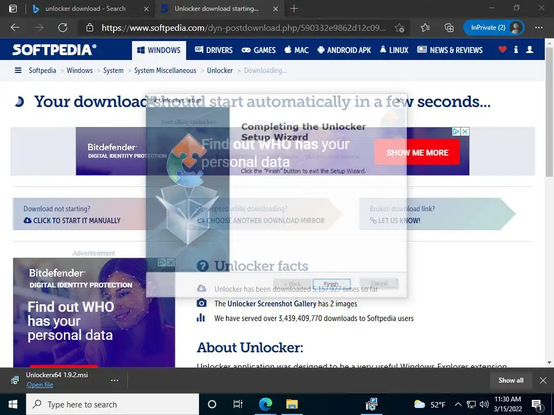This screenshot has width=554, height=415.
Task: Close the sidebar Bitdefender ad
Action: click(170, 262)
